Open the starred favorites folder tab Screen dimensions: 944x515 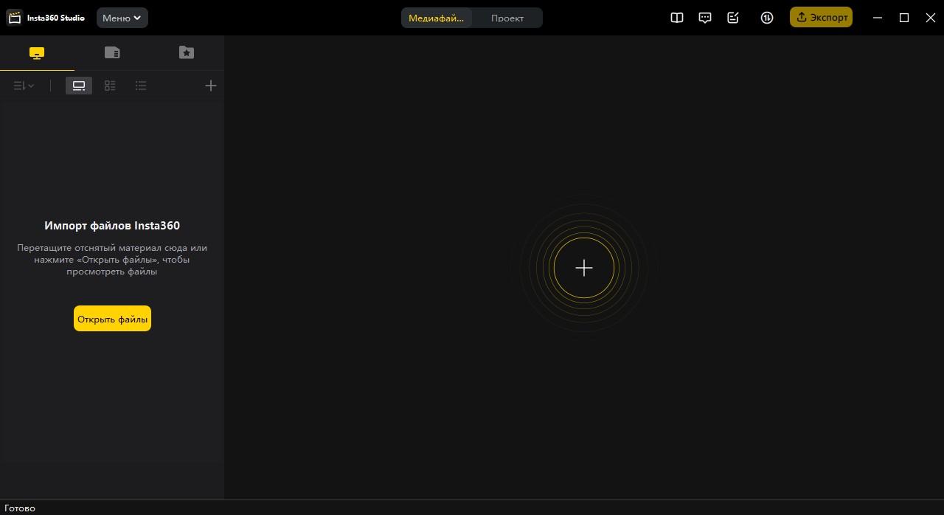[187, 53]
